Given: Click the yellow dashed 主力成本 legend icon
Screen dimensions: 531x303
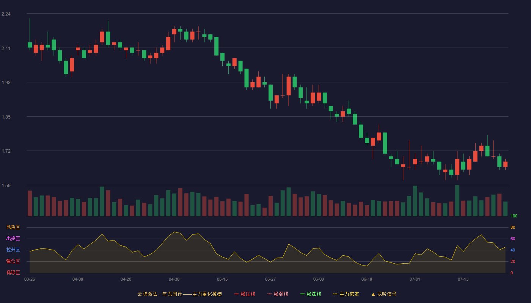Looking at the screenshot, I should [x=335, y=294].
